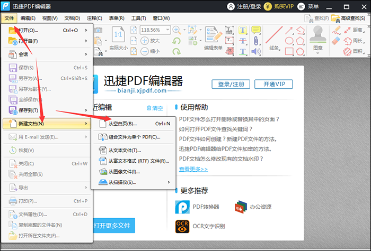Expand the 会话 submenu arrow
This screenshot has height=251, width=371.
tap(86, 54)
